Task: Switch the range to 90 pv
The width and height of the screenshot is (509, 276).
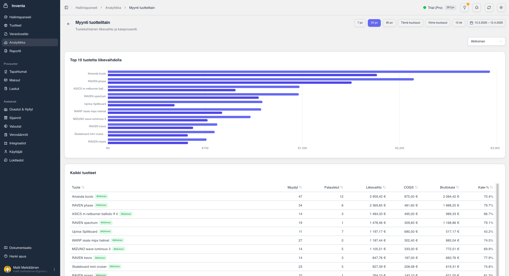Action: click(x=389, y=23)
